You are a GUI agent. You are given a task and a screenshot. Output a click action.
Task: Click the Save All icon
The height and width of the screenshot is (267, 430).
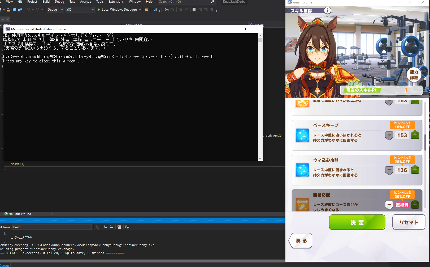click(x=20, y=10)
